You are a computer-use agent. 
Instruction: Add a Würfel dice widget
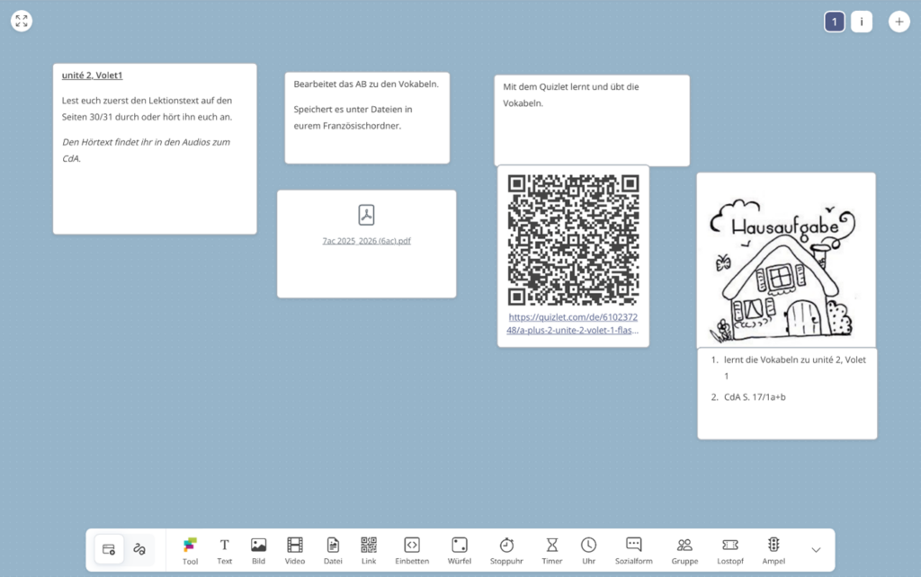459,550
